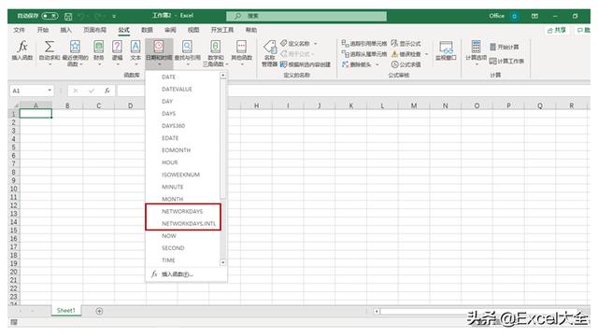This screenshot has height=336, width=598.
Task: Click Create from Selection (根据所选内容创建)
Action: click(306, 64)
